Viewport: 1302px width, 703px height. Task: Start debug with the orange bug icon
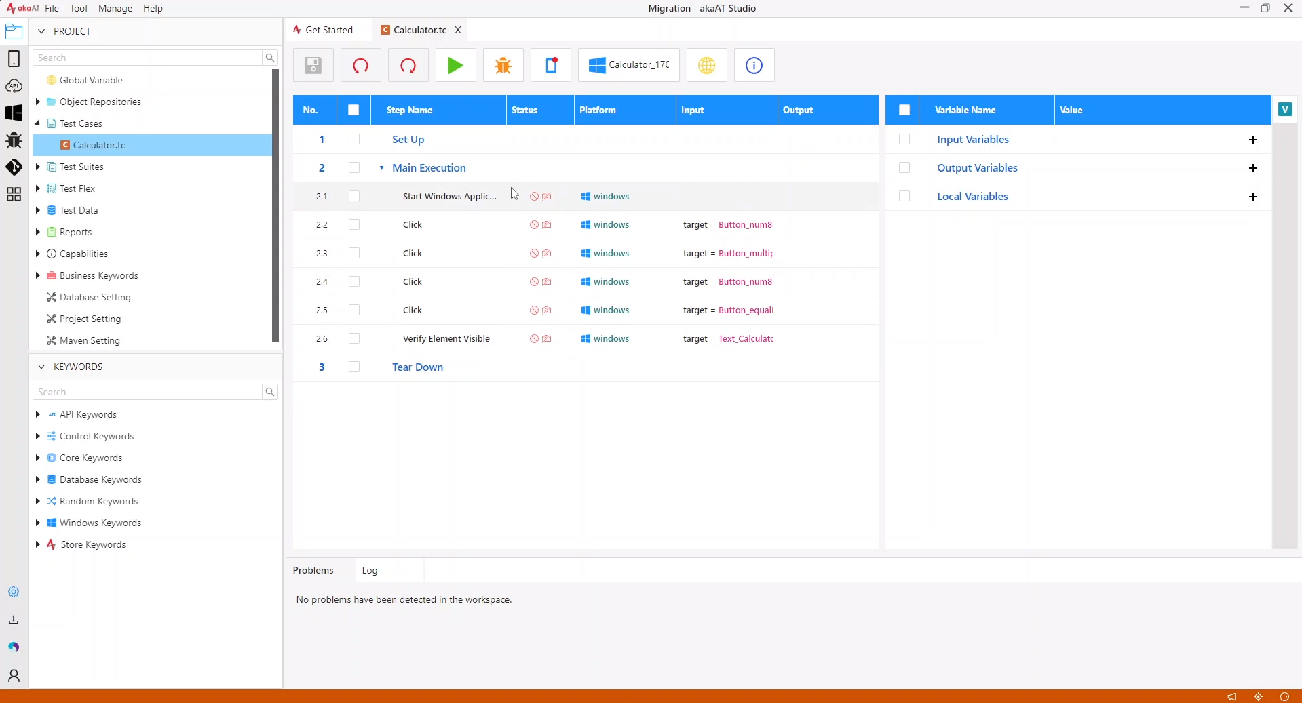(x=503, y=66)
